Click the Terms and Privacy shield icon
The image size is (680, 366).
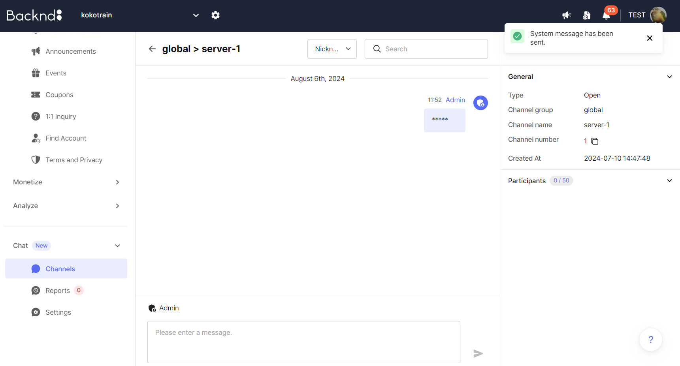(x=36, y=160)
